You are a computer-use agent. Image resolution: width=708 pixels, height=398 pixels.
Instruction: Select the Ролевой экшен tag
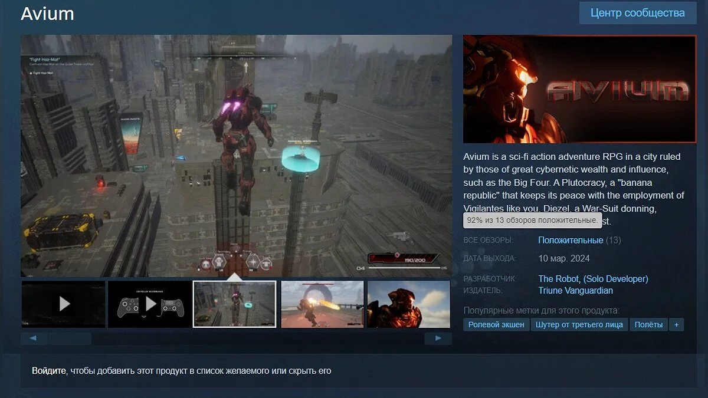click(x=496, y=324)
